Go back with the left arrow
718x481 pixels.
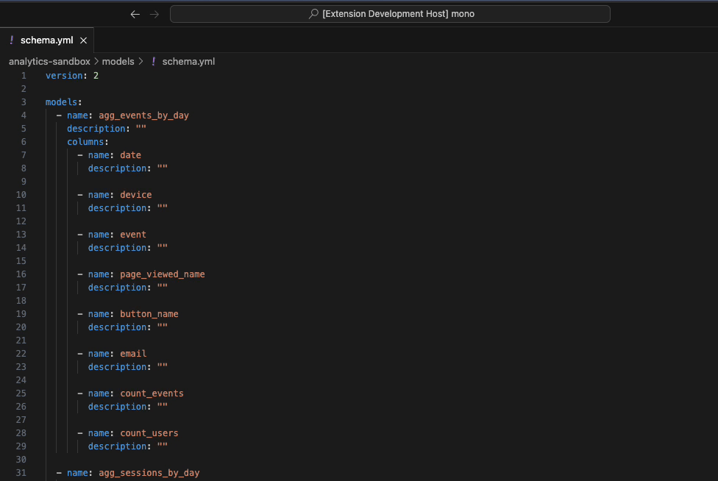tap(135, 14)
